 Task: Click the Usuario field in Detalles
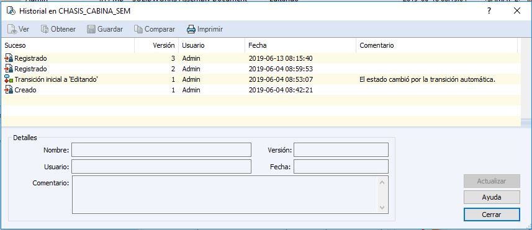(161, 167)
